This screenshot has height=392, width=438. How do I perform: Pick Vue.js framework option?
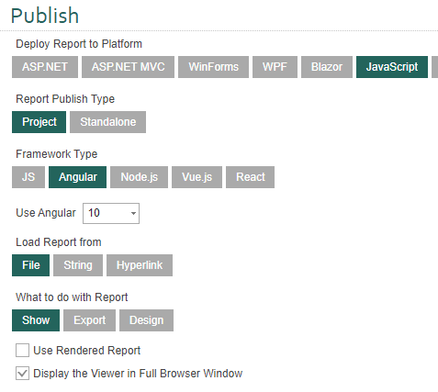197,177
